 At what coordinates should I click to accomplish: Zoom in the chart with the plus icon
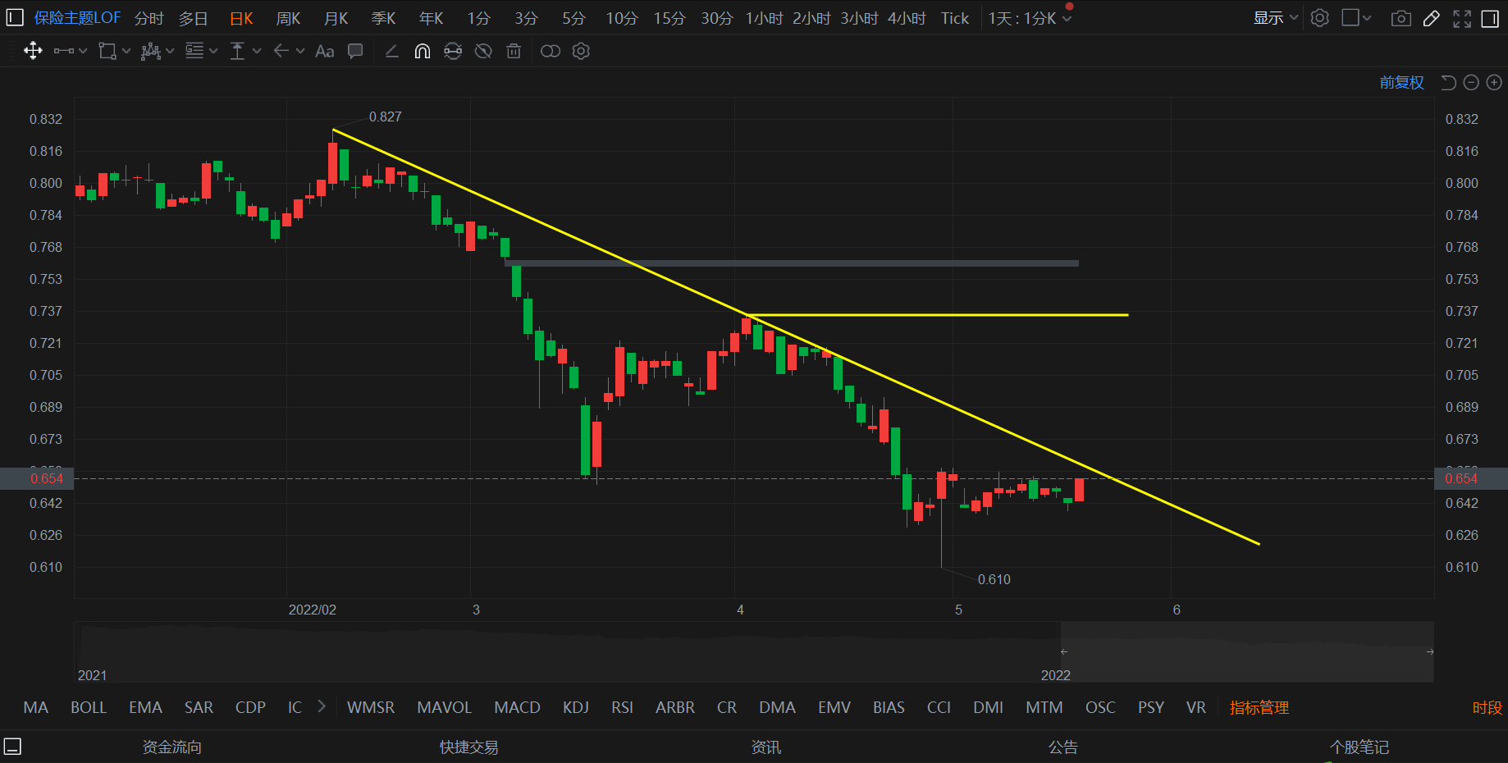[1494, 82]
